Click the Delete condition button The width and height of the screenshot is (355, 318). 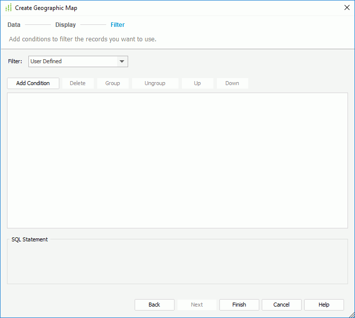(x=78, y=83)
